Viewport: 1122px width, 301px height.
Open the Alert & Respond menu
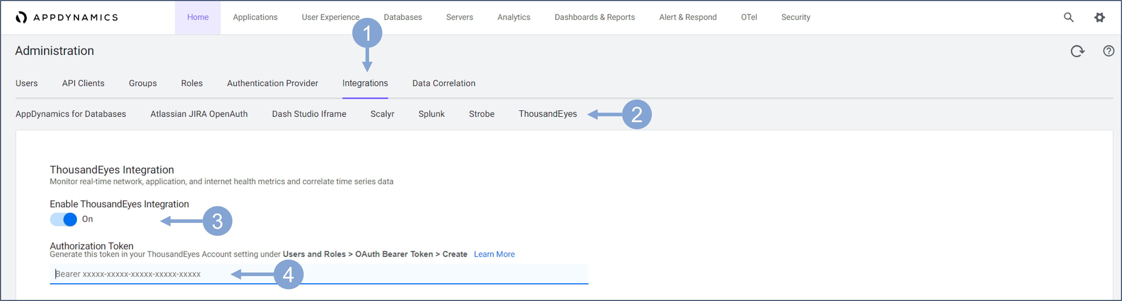click(x=687, y=17)
